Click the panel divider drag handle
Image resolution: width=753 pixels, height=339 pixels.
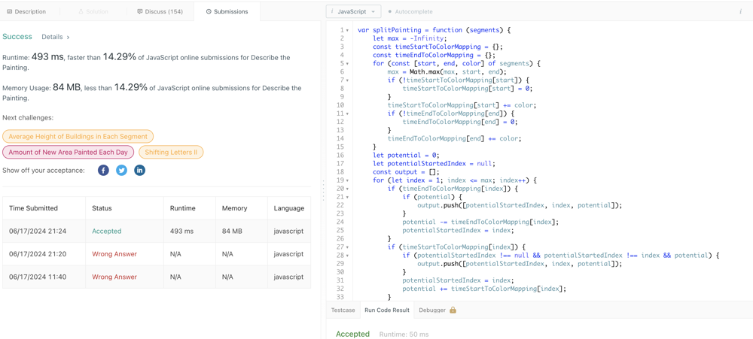(x=324, y=190)
